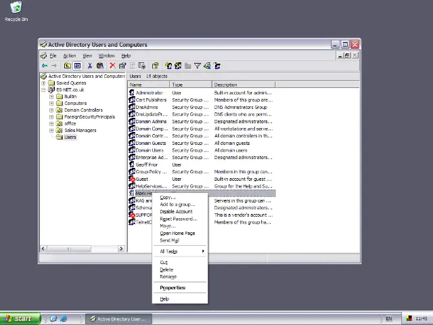This screenshot has width=433, height=325.
Task: Open the Recycle Bin desktop icon
Action: click(x=16, y=12)
